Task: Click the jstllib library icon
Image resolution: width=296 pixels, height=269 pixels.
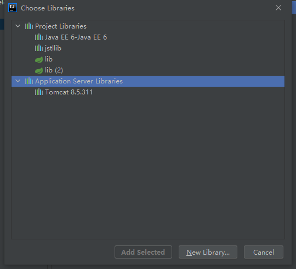Action: click(x=39, y=48)
